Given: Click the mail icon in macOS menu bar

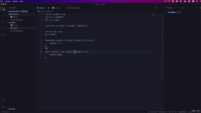Looking at the screenshot, I should pyautogui.click(x=177, y=1).
